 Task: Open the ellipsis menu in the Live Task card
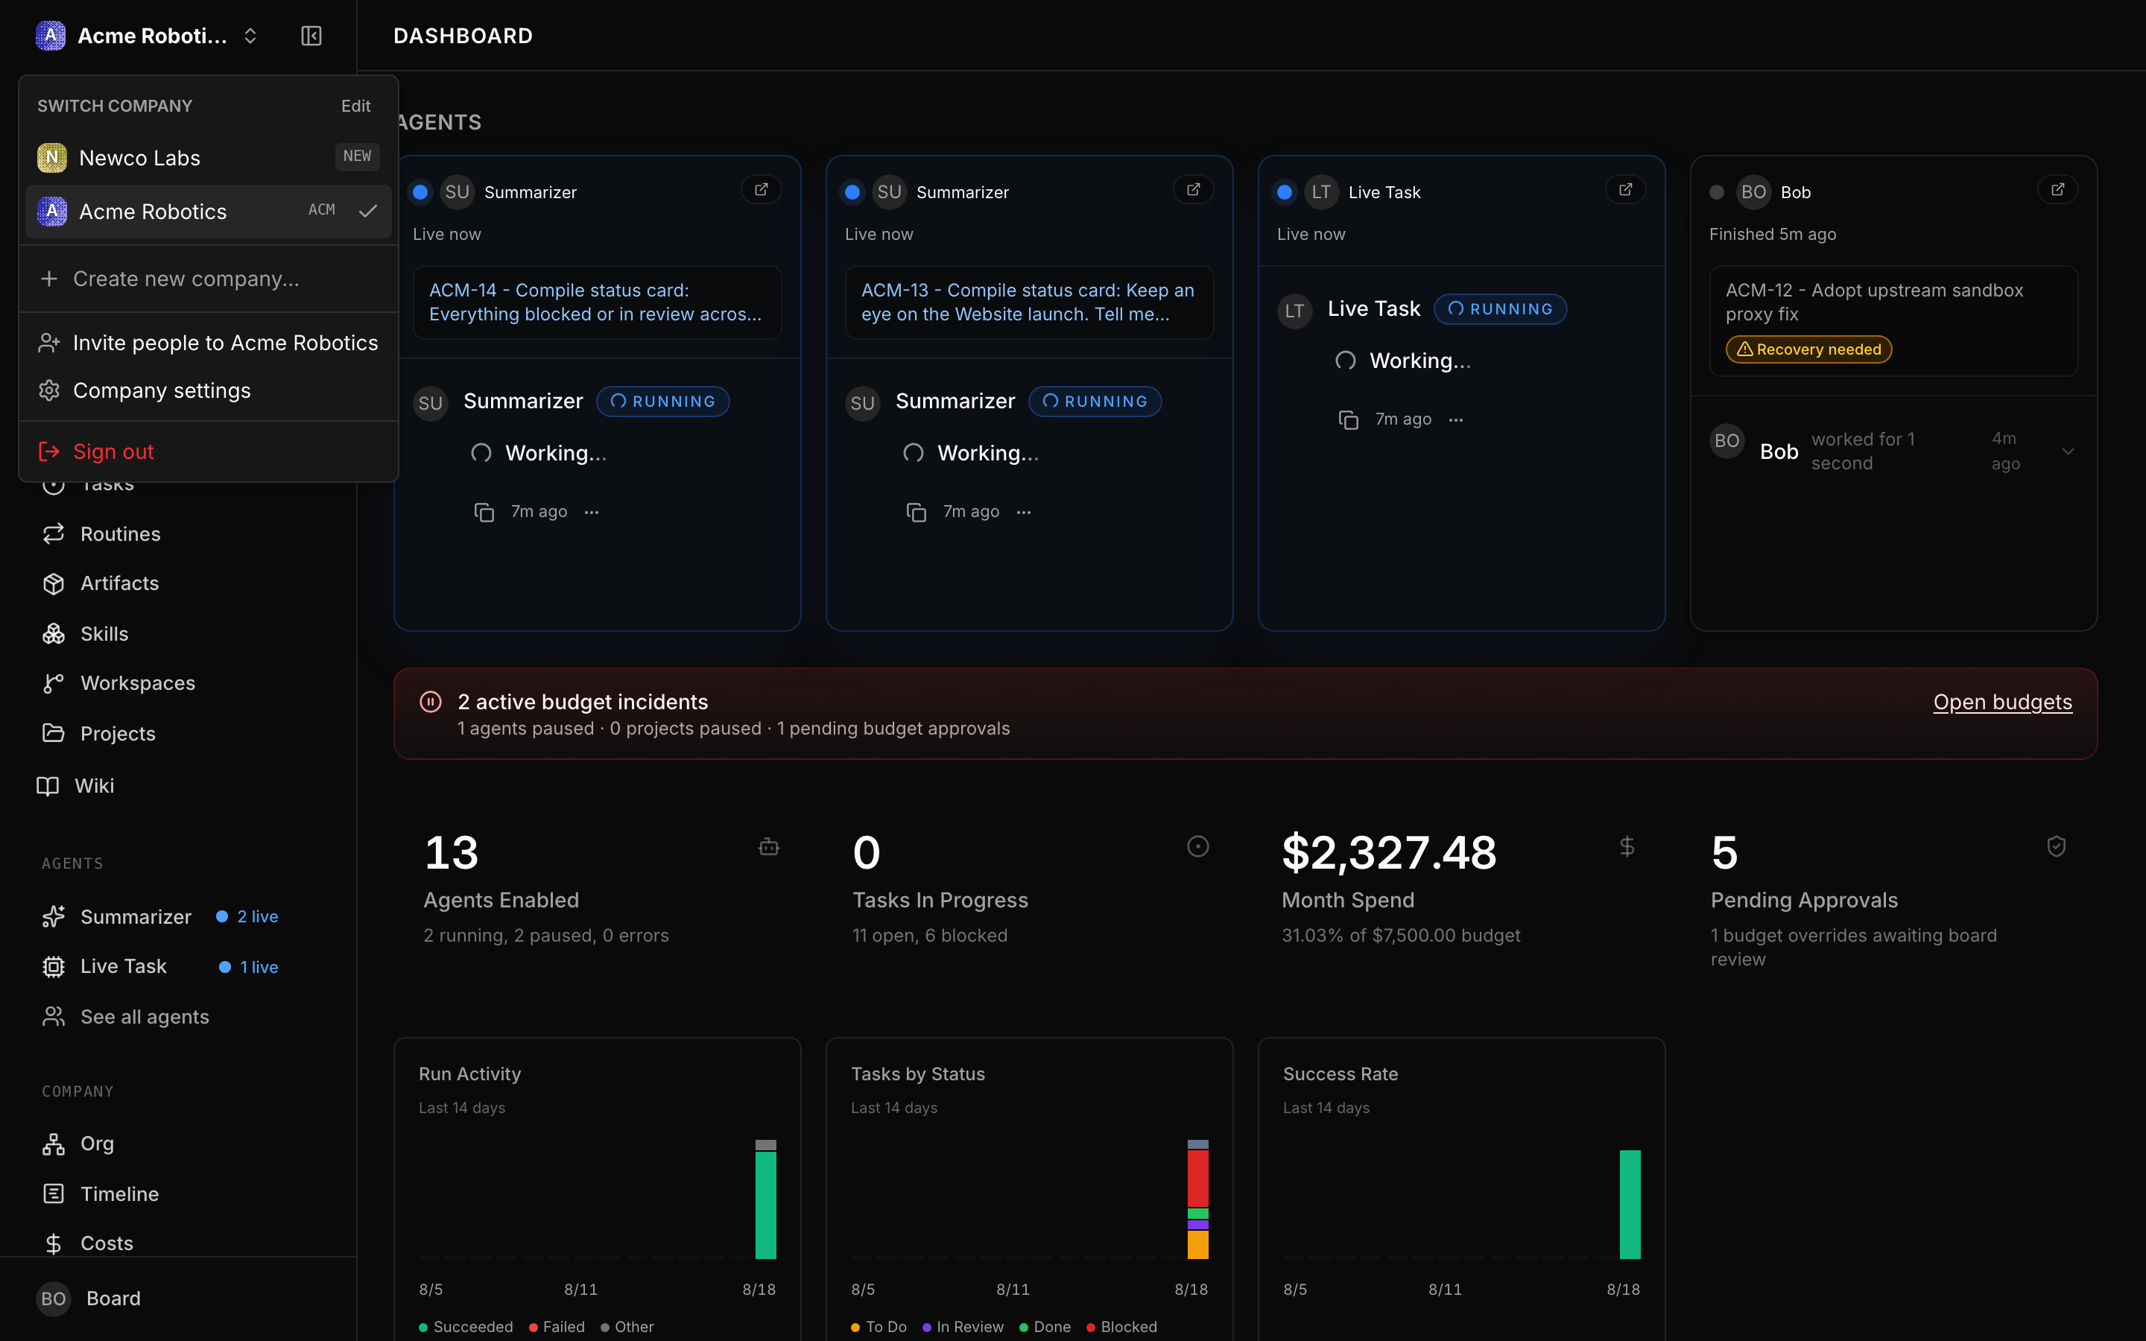(1455, 420)
